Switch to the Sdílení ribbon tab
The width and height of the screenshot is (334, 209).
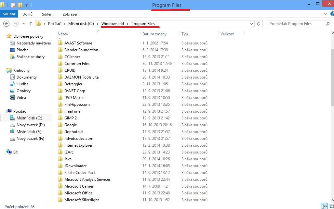(48, 14)
